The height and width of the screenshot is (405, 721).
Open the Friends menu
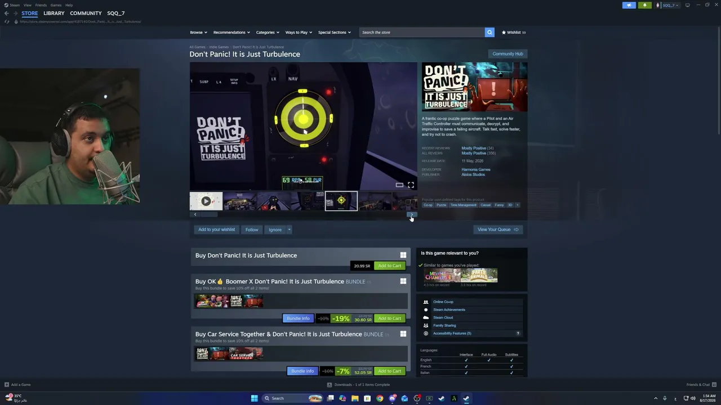click(41, 5)
